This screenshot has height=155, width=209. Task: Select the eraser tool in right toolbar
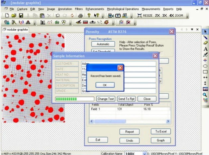click(205, 43)
